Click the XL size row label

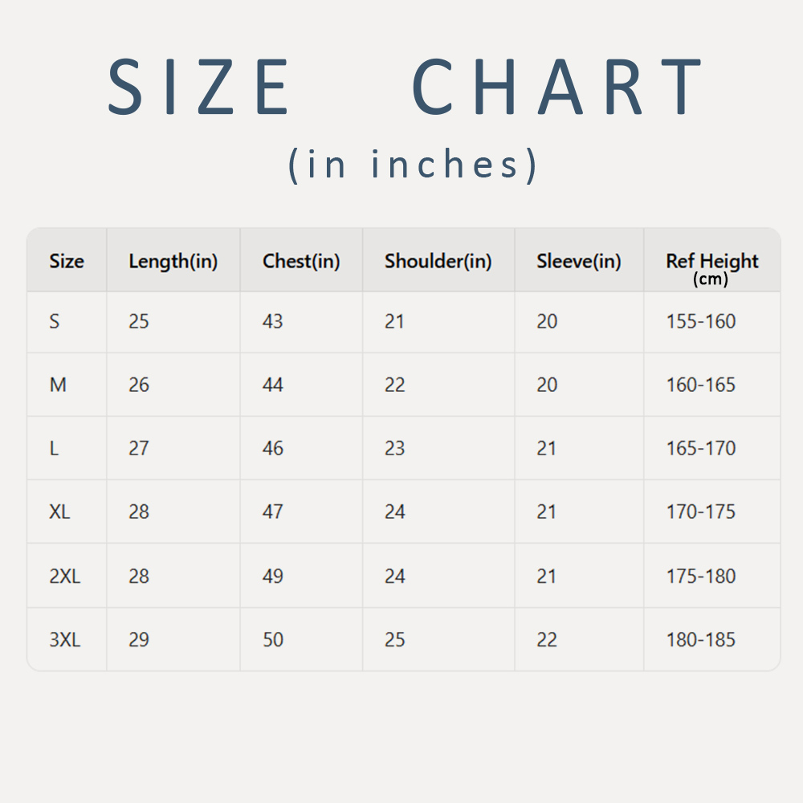click(59, 512)
